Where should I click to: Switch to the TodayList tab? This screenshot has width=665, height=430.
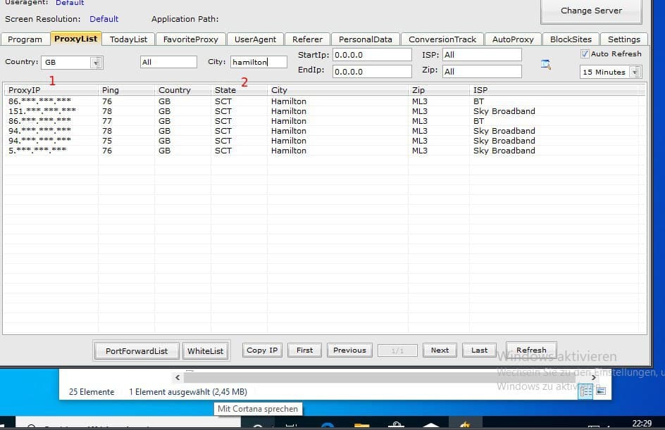[x=128, y=39]
